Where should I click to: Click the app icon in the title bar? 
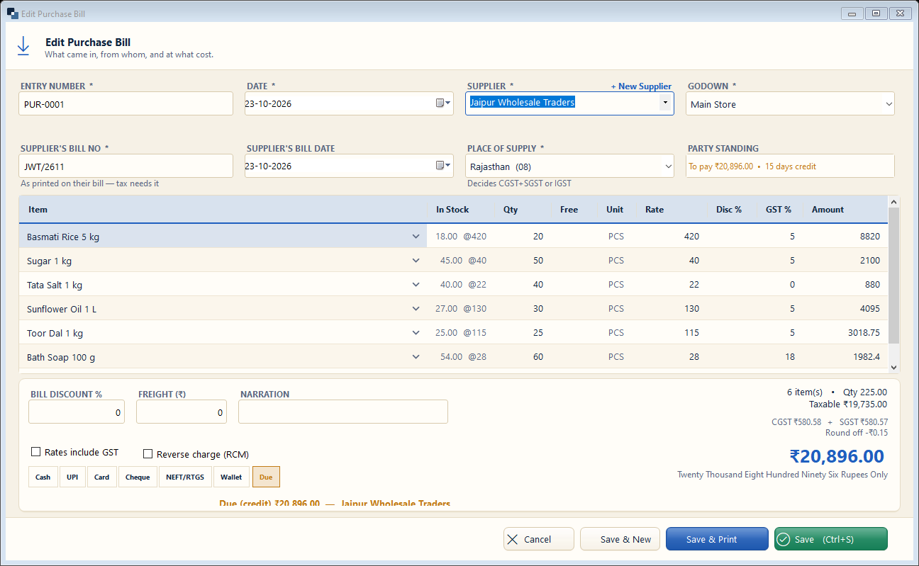[x=12, y=13]
